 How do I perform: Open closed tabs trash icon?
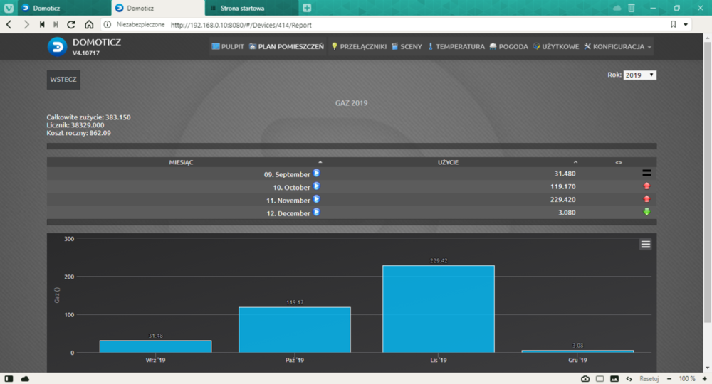631,8
